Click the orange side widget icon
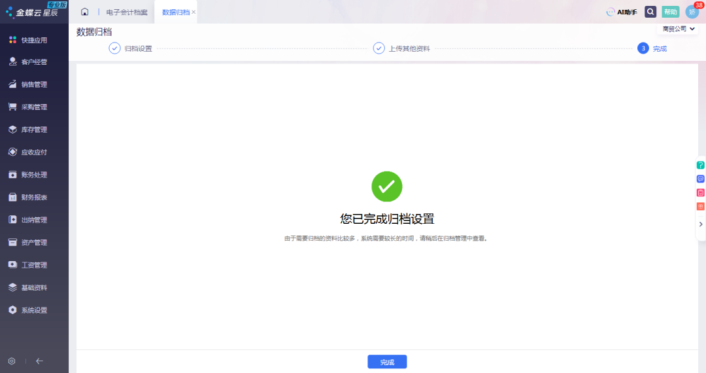706x373 pixels. (x=700, y=206)
